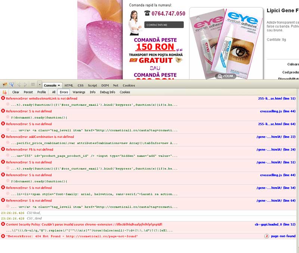Open cb=gapi.loaded_0 (line 32) source link
Image resolution: width=299 pixels, height=253 pixels.
[275, 224]
